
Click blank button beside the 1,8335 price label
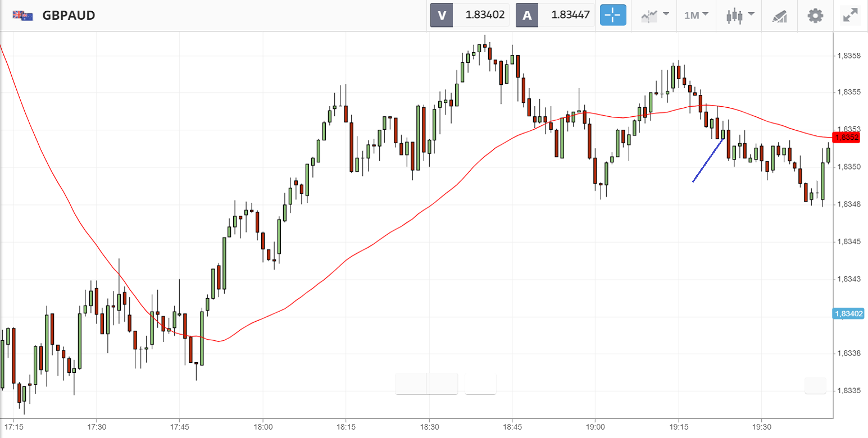tap(815, 386)
